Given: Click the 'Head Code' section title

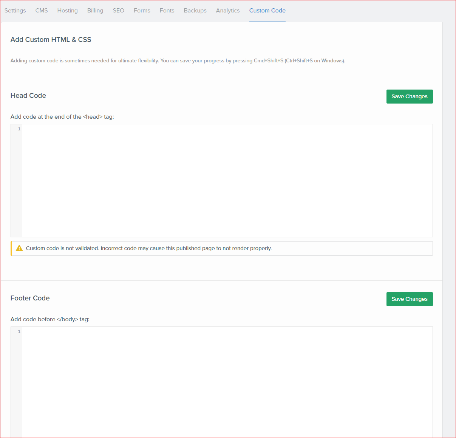Looking at the screenshot, I should click(x=28, y=96).
